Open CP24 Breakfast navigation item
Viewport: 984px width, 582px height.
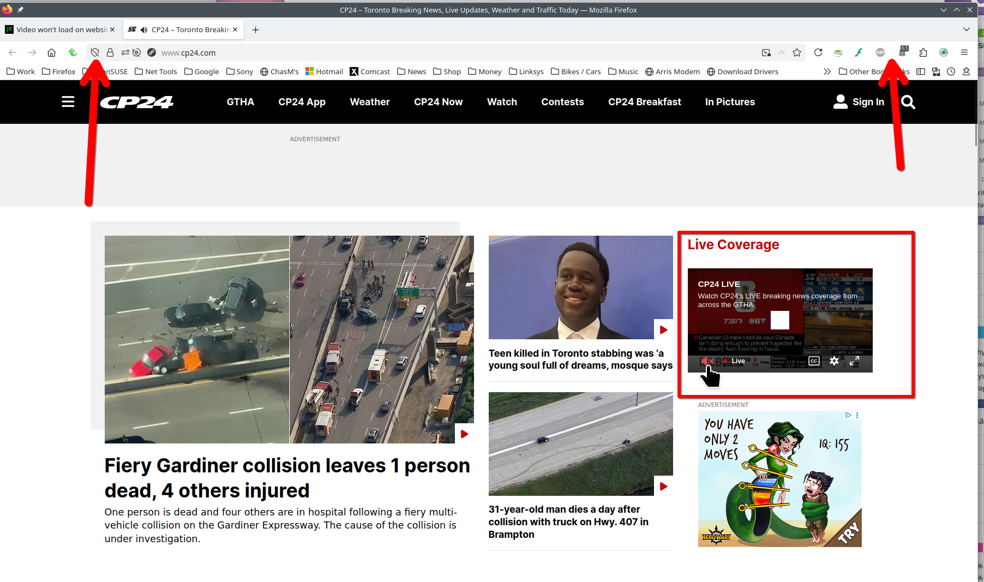pos(645,102)
